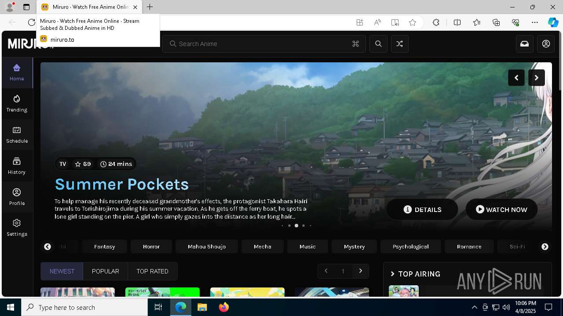Open the account user icon in header
This screenshot has height=316, width=563.
click(546, 44)
